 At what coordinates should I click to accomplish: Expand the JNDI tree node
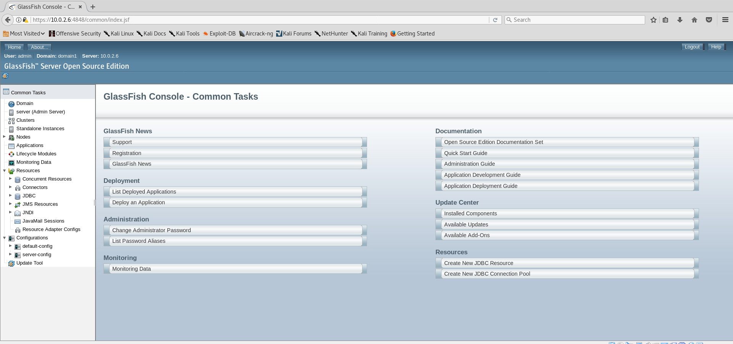tap(10, 212)
